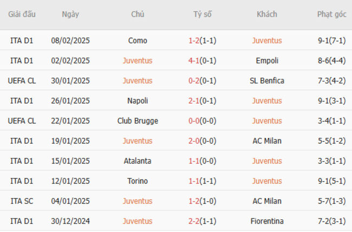Open the Juventus link in the 08/02/2025 row
The width and height of the screenshot is (352, 232).
267,41
